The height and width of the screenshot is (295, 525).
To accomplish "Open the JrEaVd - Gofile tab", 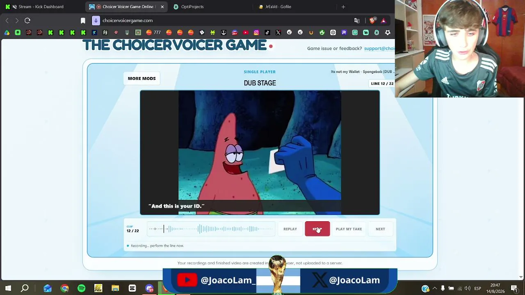I will click(294, 7).
